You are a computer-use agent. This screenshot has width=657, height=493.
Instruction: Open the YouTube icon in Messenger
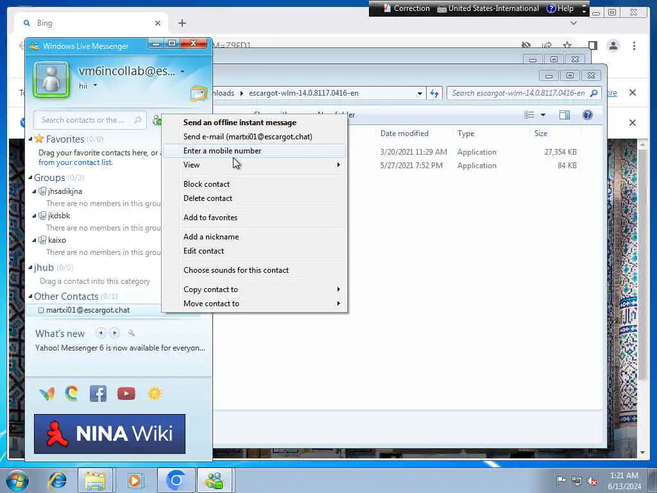(x=126, y=394)
